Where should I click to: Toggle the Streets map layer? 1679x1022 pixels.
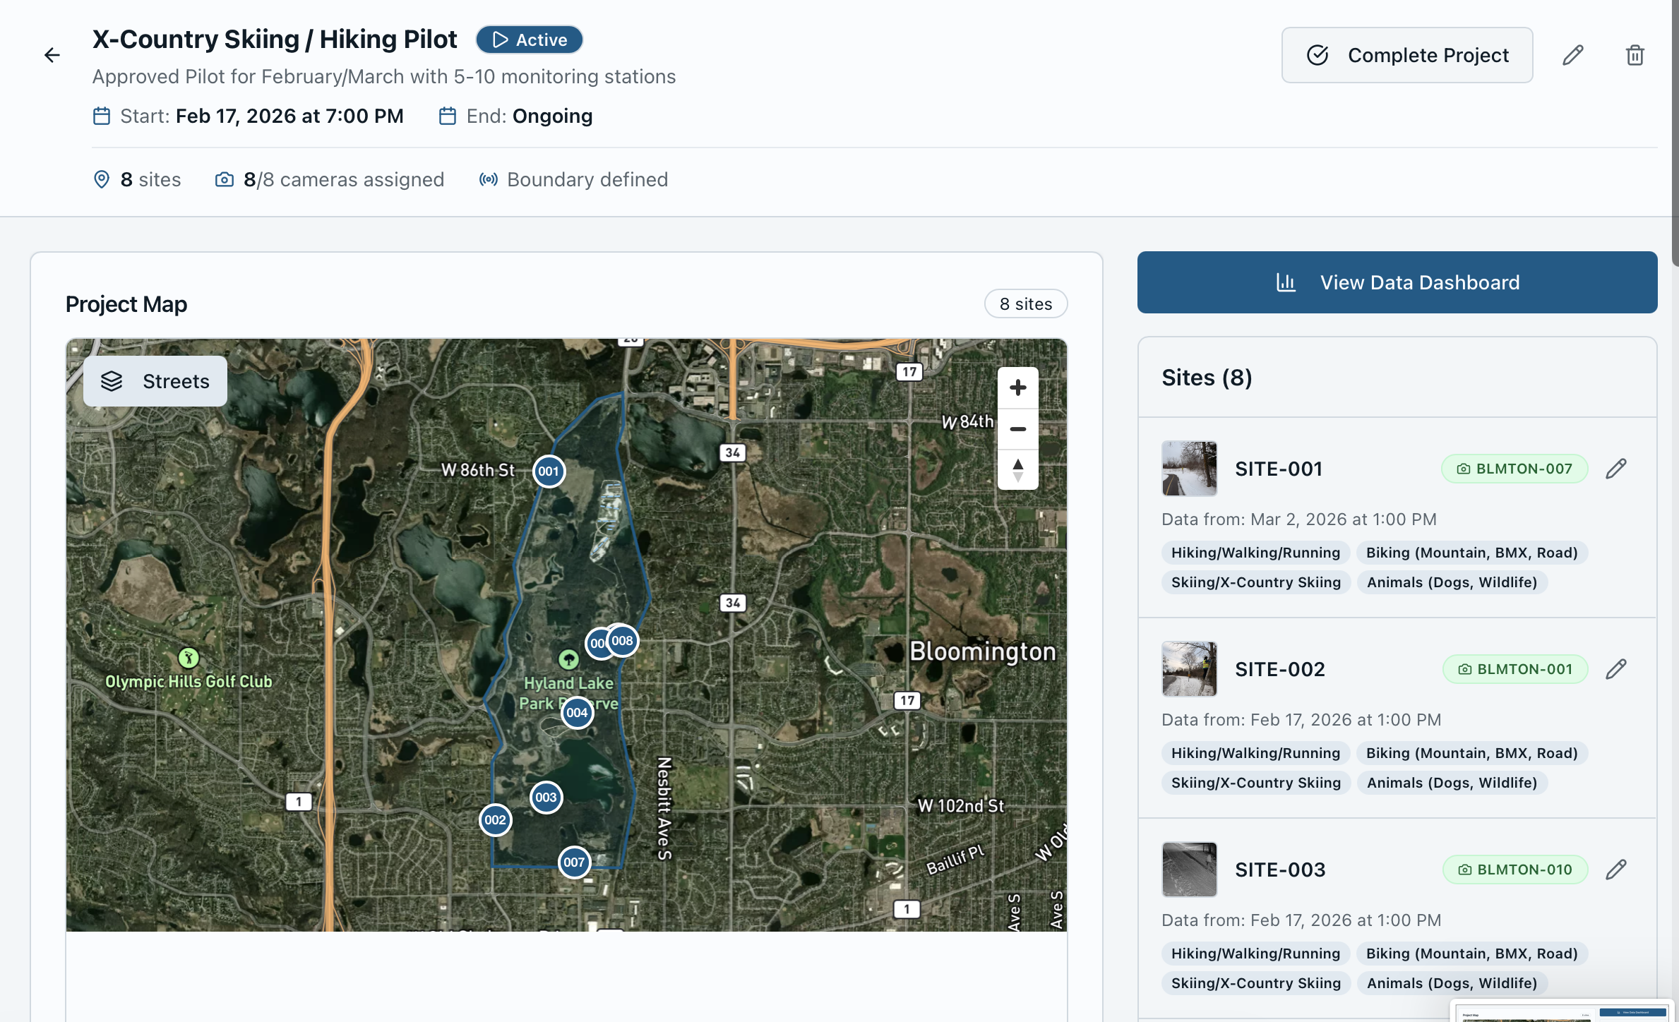pyautogui.click(x=154, y=380)
